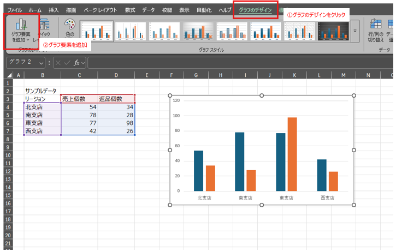Click the fx insert function icon
Viewport: 396px width, 252px height.
click(x=76, y=62)
